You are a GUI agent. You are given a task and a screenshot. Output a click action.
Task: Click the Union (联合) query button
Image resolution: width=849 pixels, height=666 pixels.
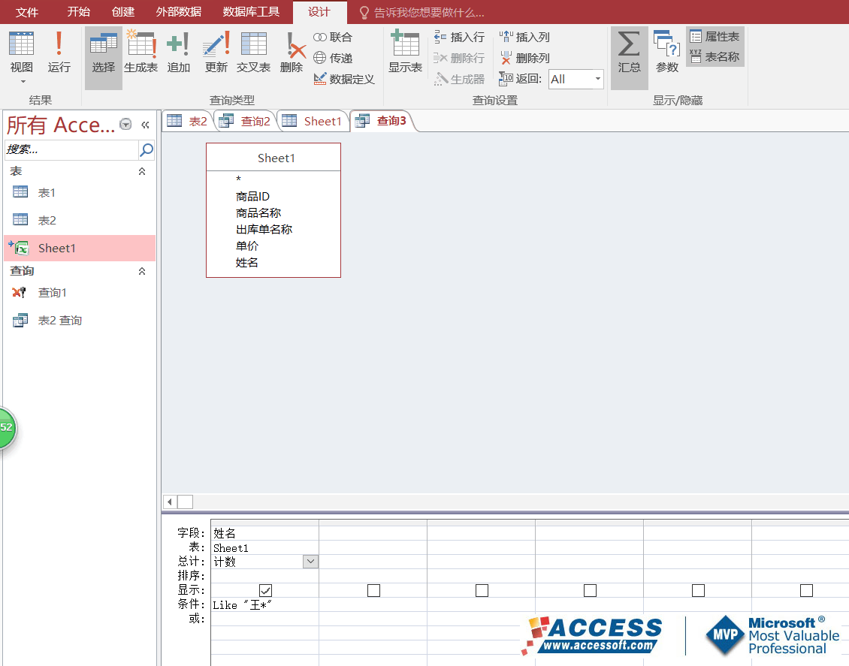(x=333, y=37)
